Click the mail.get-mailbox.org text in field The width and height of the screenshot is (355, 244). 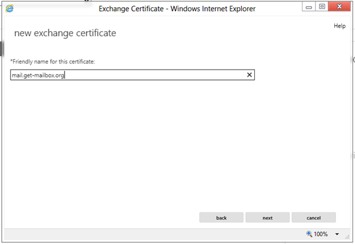tap(38, 75)
